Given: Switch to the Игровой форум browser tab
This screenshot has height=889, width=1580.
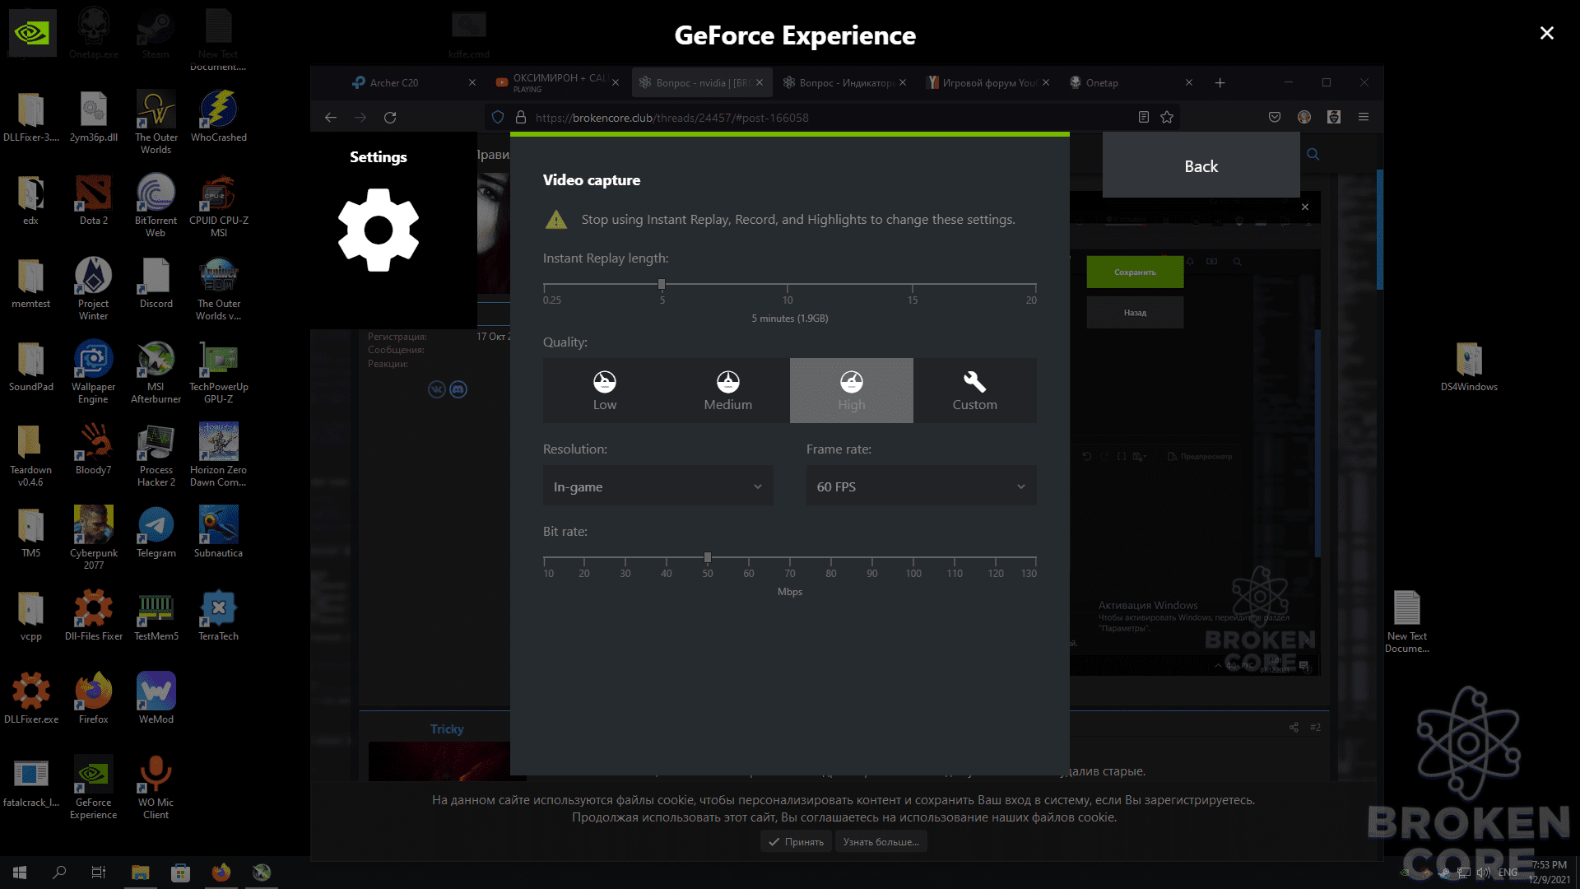Looking at the screenshot, I should tap(987, 83).
